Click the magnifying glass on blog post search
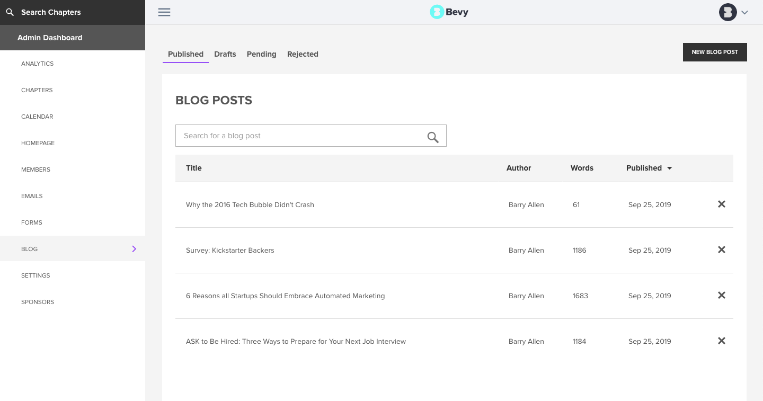Image resolution: width=763 pixels, height=401 pixels. tap(432, 136)
